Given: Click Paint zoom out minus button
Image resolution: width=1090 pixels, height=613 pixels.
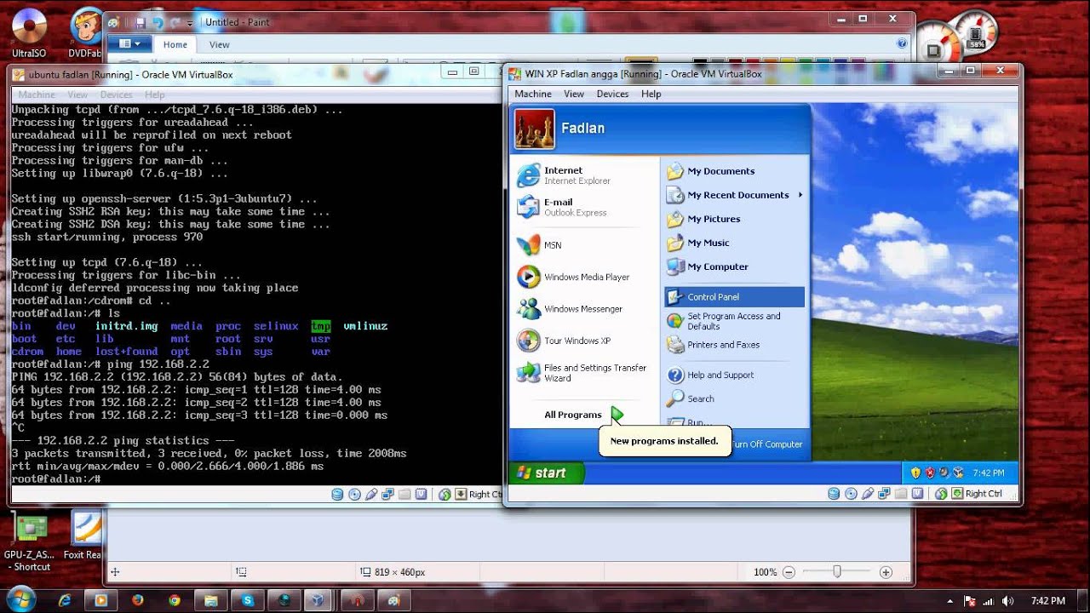Looking at the screenshot, I should tap(789, 572).
